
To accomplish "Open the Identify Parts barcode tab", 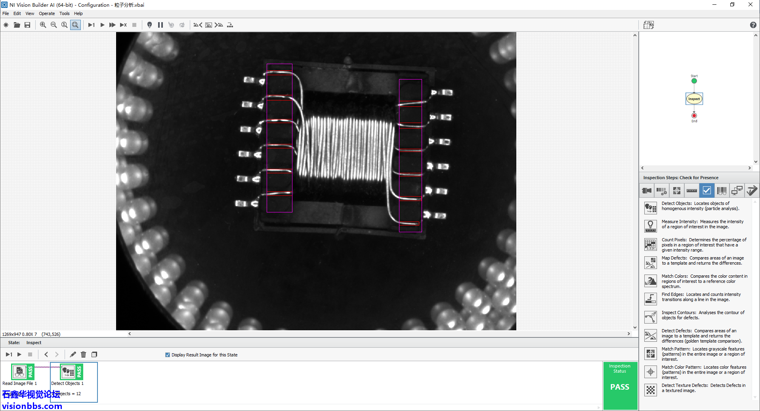I will [722, 191].
